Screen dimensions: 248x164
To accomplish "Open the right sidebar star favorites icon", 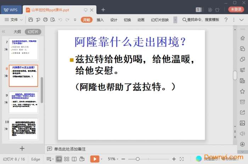I will (x=242, y=91).
